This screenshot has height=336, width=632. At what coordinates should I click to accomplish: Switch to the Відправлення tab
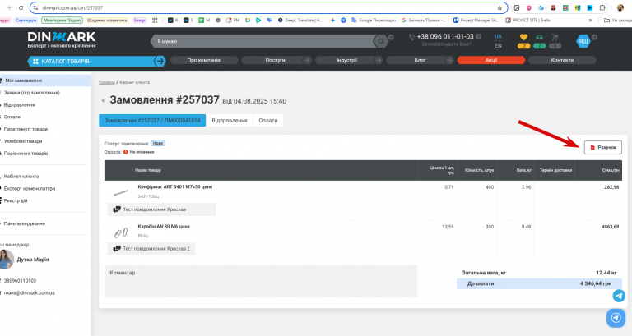coord(230,120)
